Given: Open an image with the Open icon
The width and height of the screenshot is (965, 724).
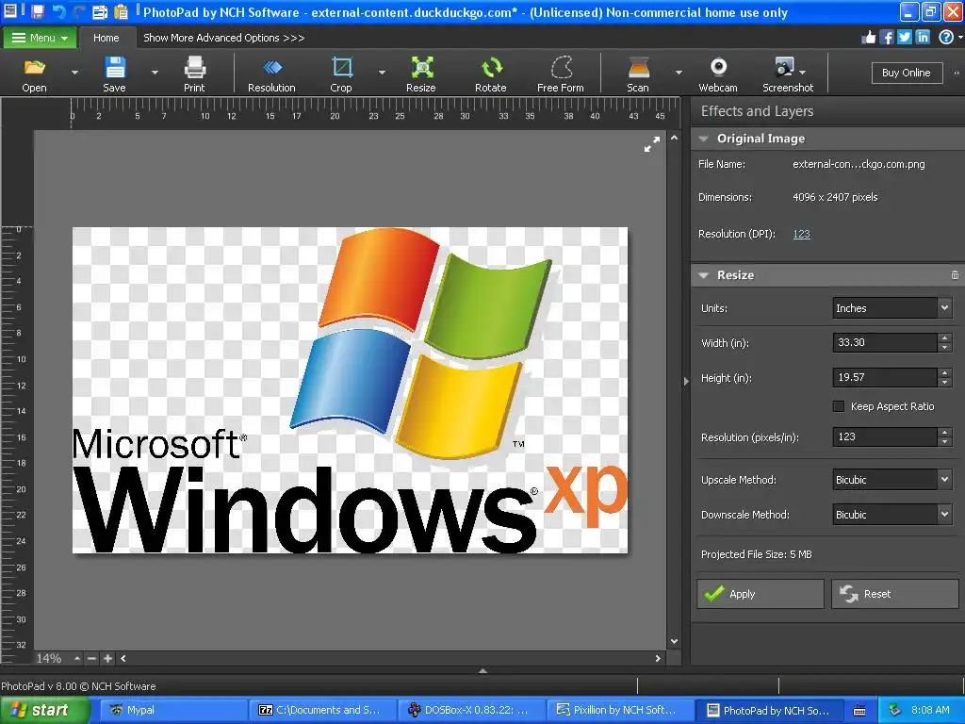Looking at the screenshot, I should (35, 74).
